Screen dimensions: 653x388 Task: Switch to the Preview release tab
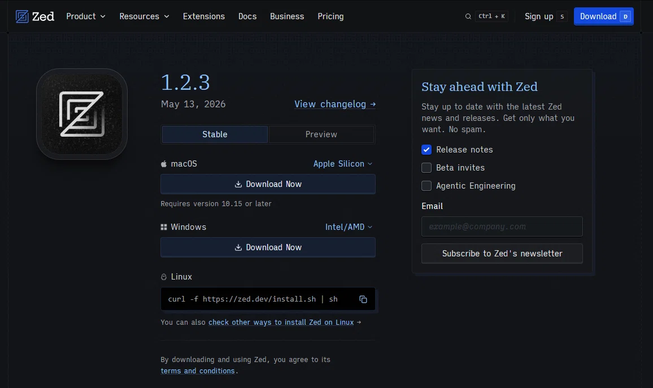321,134
